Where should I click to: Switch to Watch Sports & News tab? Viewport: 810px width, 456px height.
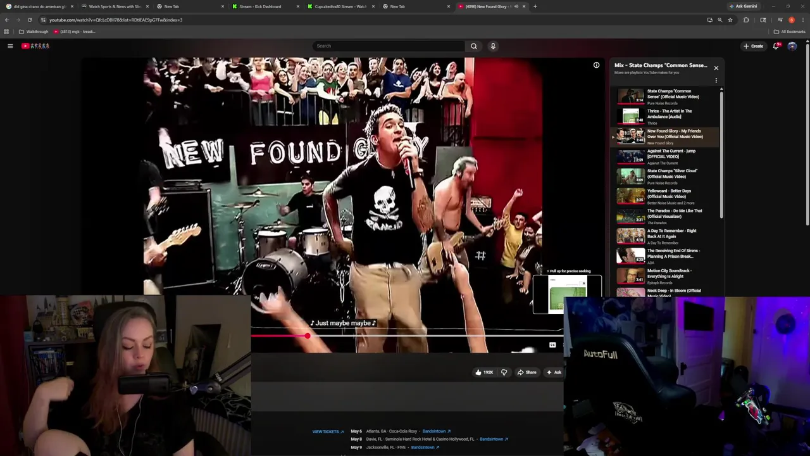coord(114,6)
